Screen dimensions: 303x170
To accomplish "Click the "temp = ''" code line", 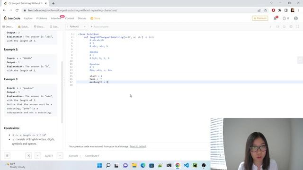I will click(x=96, y=79).
